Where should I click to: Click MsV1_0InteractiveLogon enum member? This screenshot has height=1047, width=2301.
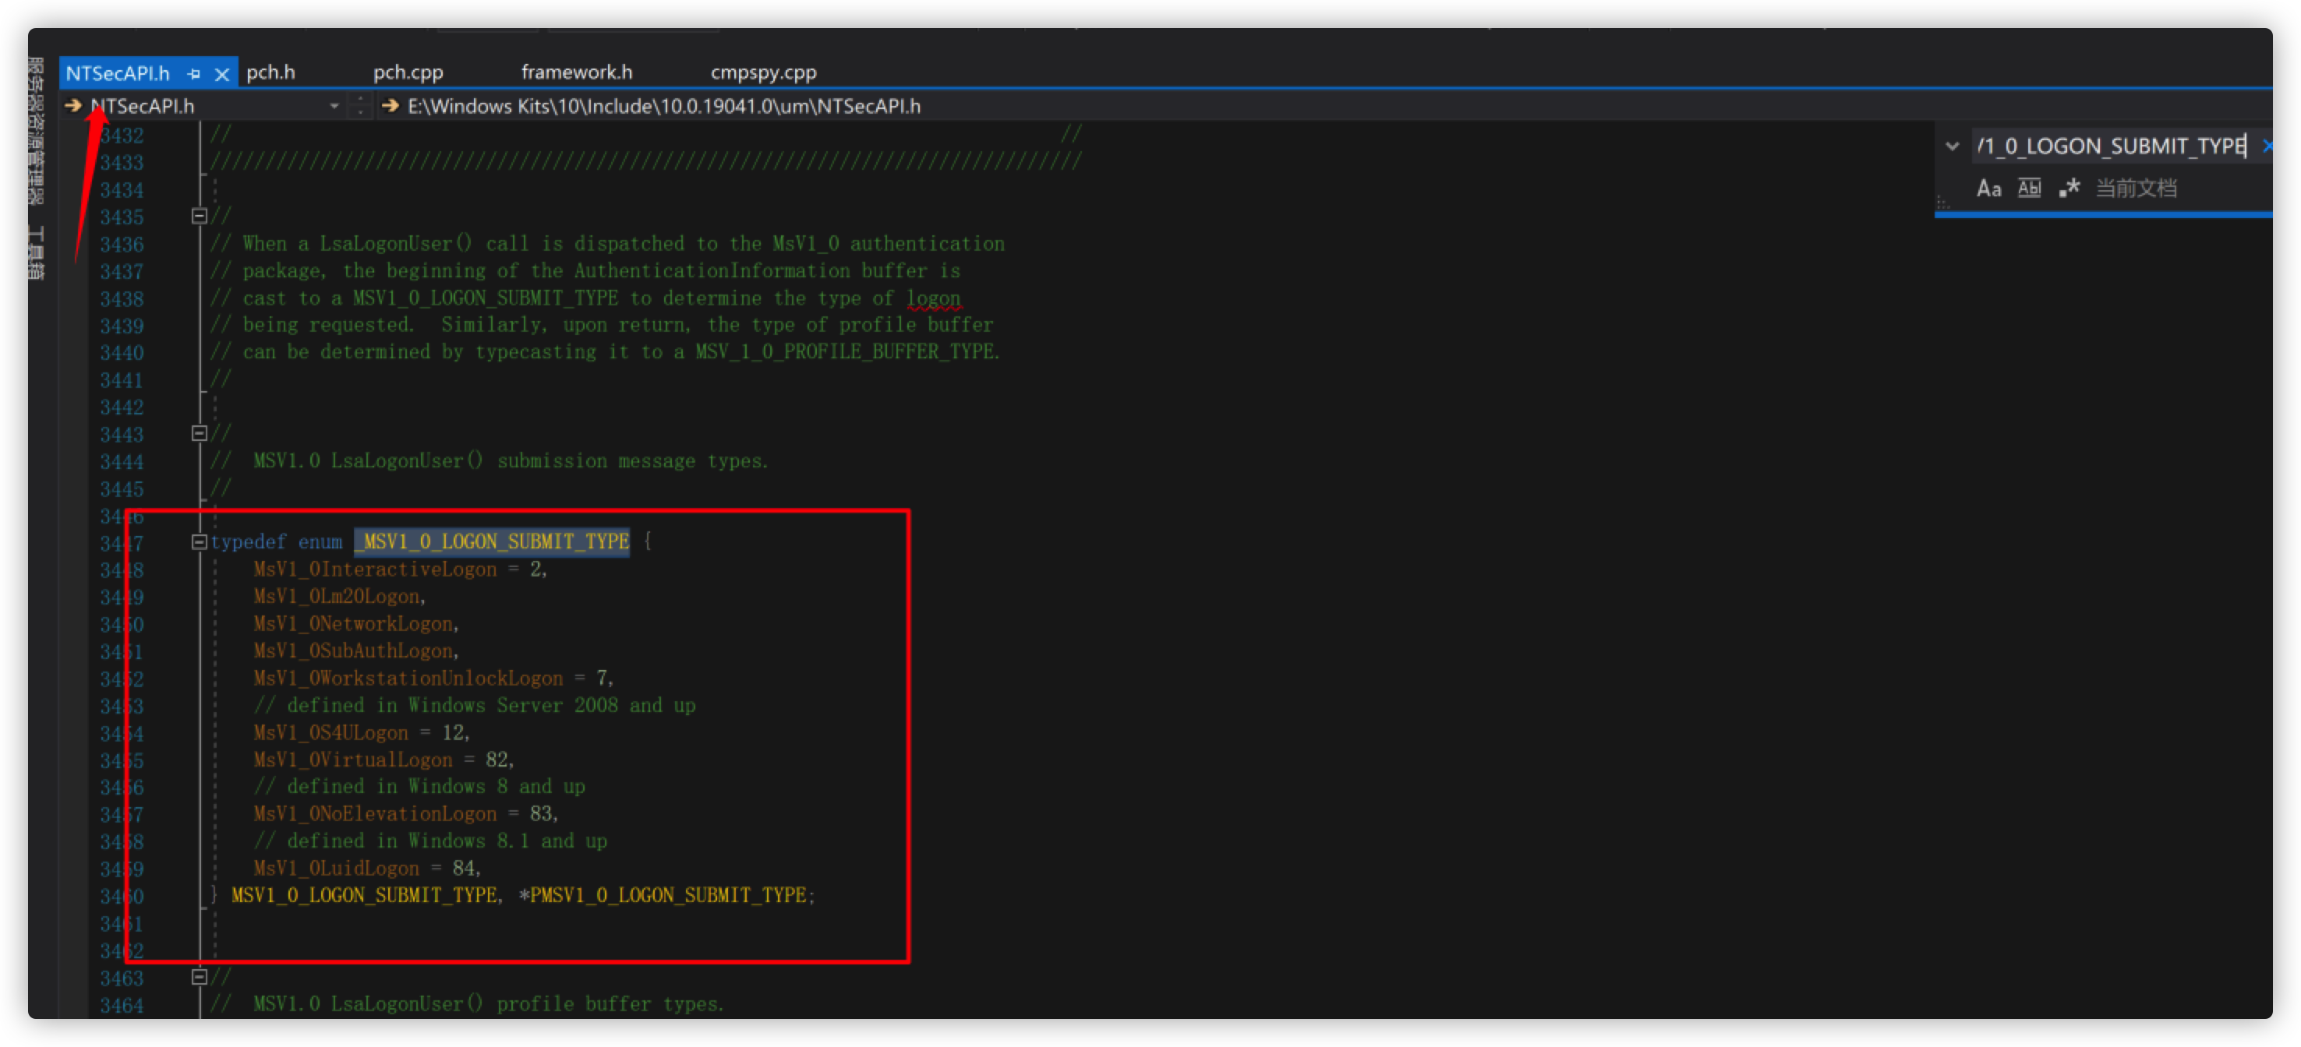coord(375,569)
